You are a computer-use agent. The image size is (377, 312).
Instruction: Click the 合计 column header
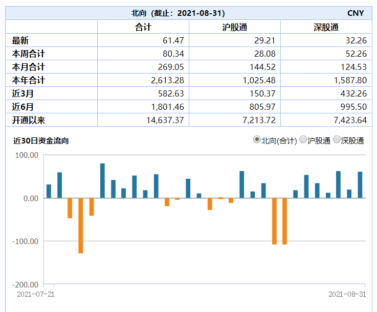[x=143, y=27]
